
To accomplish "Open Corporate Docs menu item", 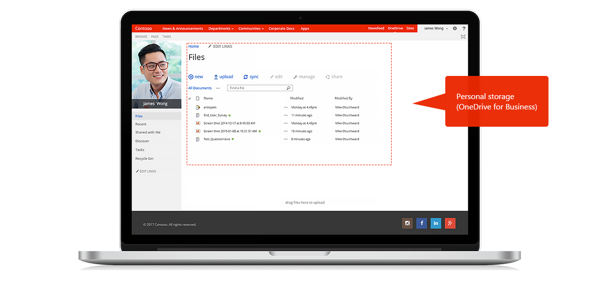I will [x=281, y=29].
